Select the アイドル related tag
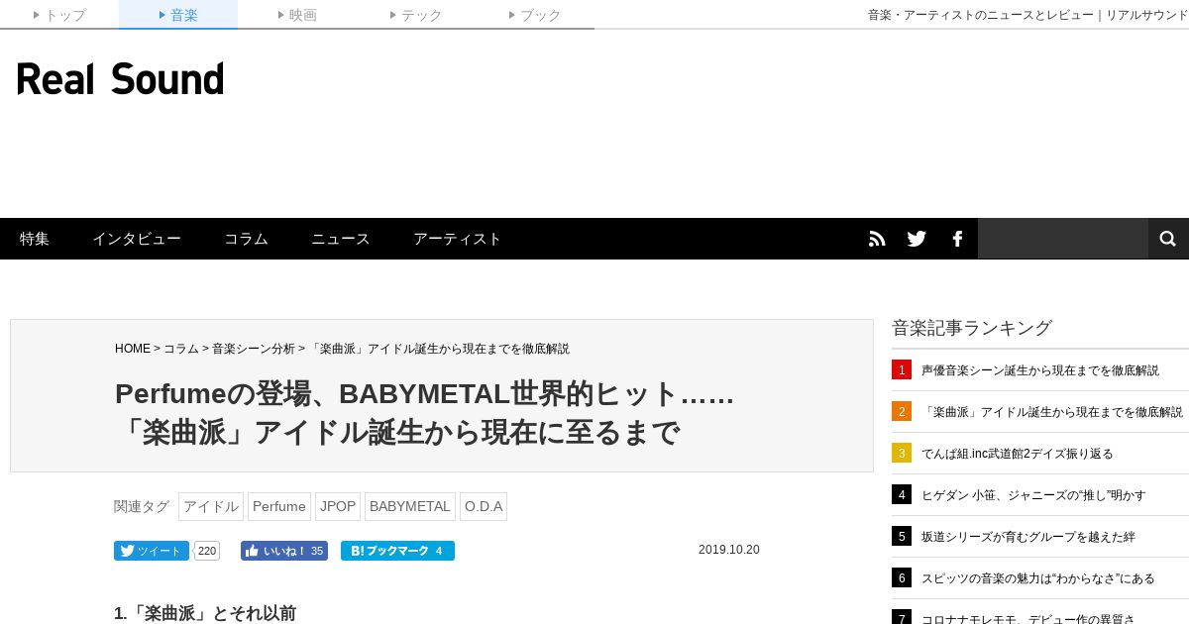 pyautogui.click(x=211, y=506)
